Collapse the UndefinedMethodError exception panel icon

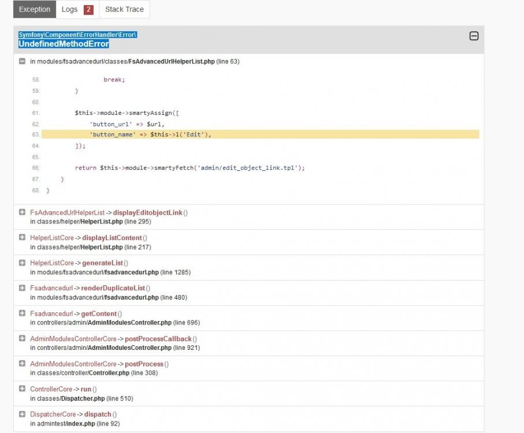(474, 36)
